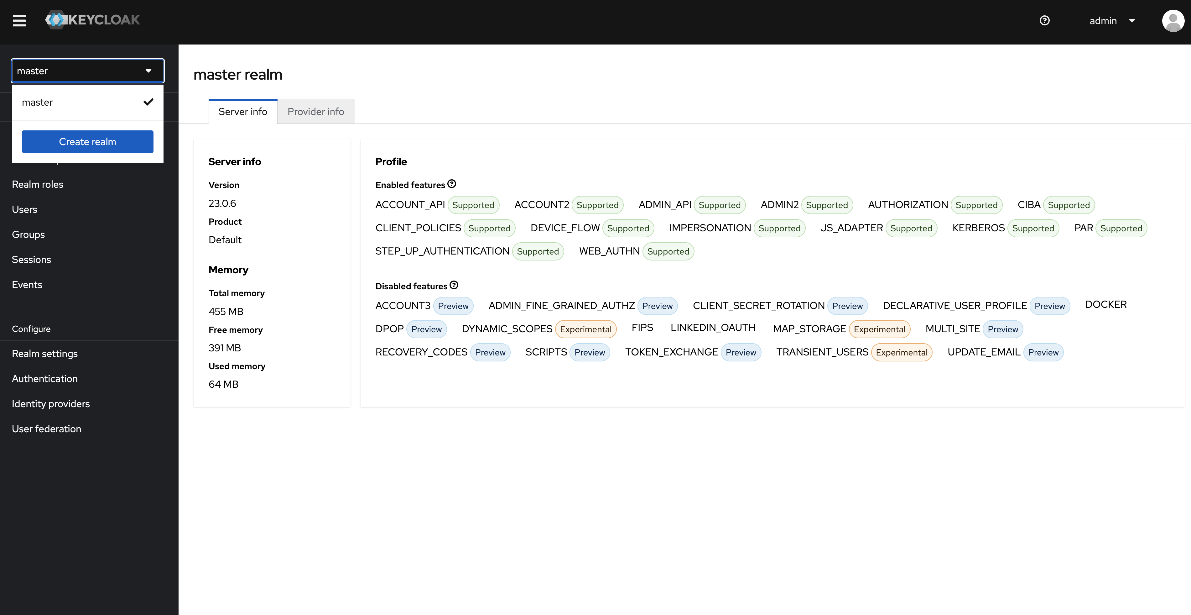Open the help question mark icon
Viewport: 1191px width, 615px height.
[1044, 20]
